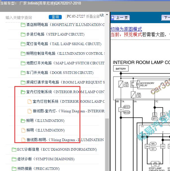Select 症状诊断 SYMPTOM DIAGNOSIS row
Screen dimensions: 170x171
pyautogui.click(x=46, y=159)
